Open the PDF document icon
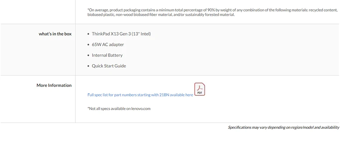Viewport: 341px width, 146px height. (200, 89)
